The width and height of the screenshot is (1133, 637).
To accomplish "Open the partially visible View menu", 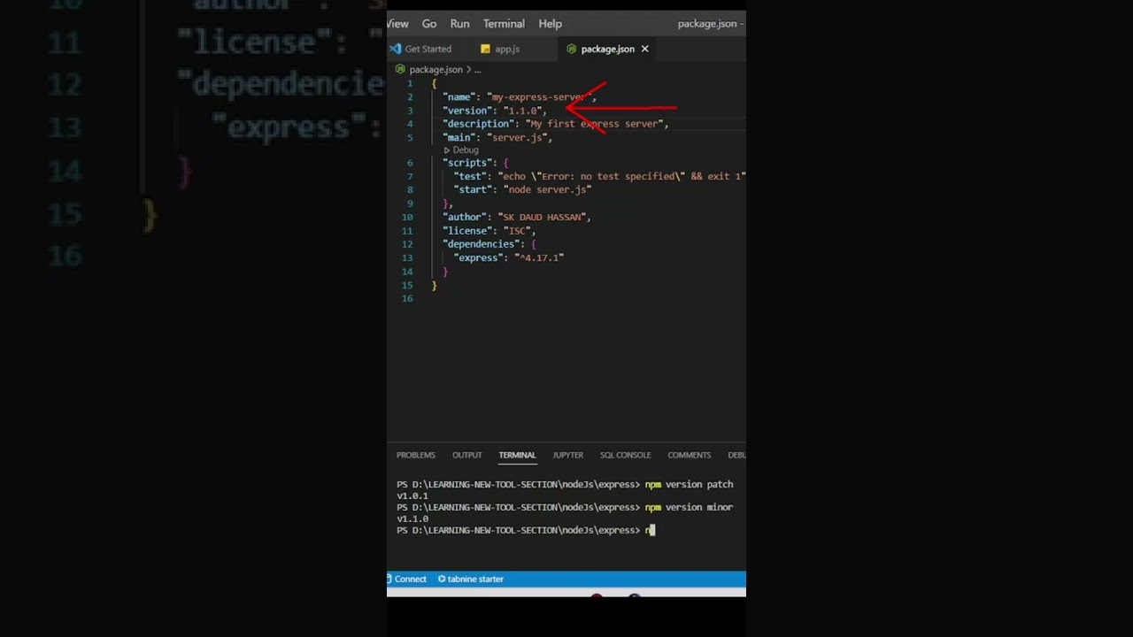I will pyautogui.click(x=398, y=24).
